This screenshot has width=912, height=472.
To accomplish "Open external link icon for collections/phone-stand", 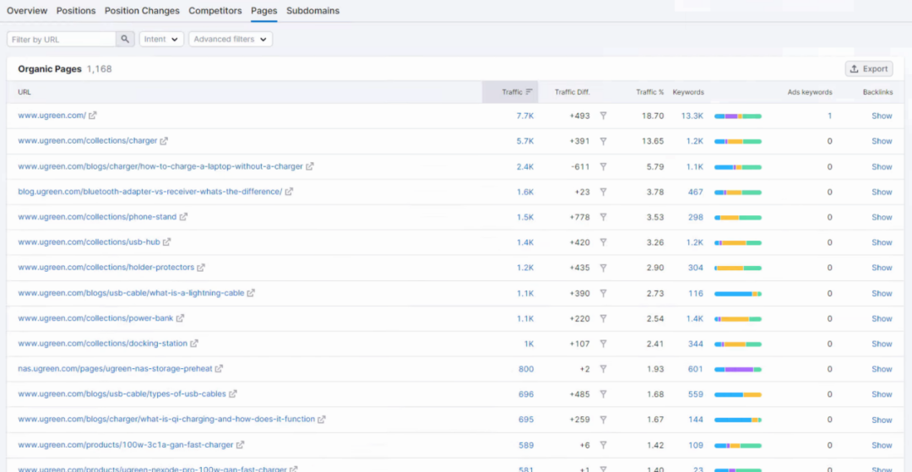I will coord(183,217).
